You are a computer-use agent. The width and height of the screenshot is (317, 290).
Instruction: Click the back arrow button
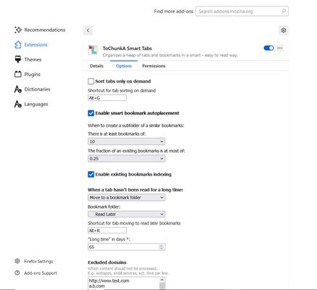(88, 30)
